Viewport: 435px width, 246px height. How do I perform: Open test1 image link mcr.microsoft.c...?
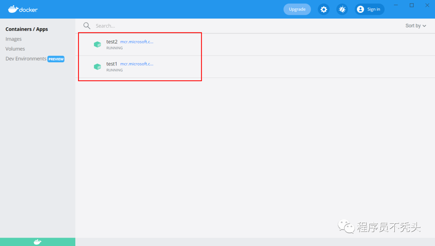point(137,64)
